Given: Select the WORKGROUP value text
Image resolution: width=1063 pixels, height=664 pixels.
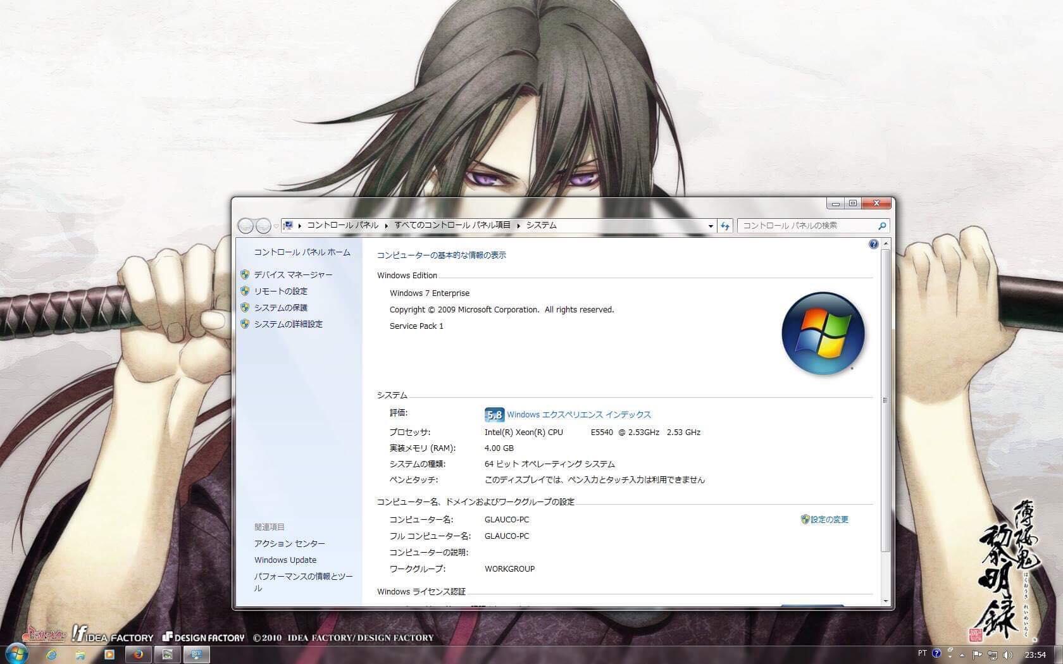Looking at the screenshot, I should (x=509, y=569).
